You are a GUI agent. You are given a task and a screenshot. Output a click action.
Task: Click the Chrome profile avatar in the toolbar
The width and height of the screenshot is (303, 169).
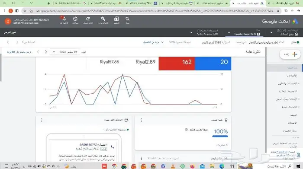click(x=11, y=11)
